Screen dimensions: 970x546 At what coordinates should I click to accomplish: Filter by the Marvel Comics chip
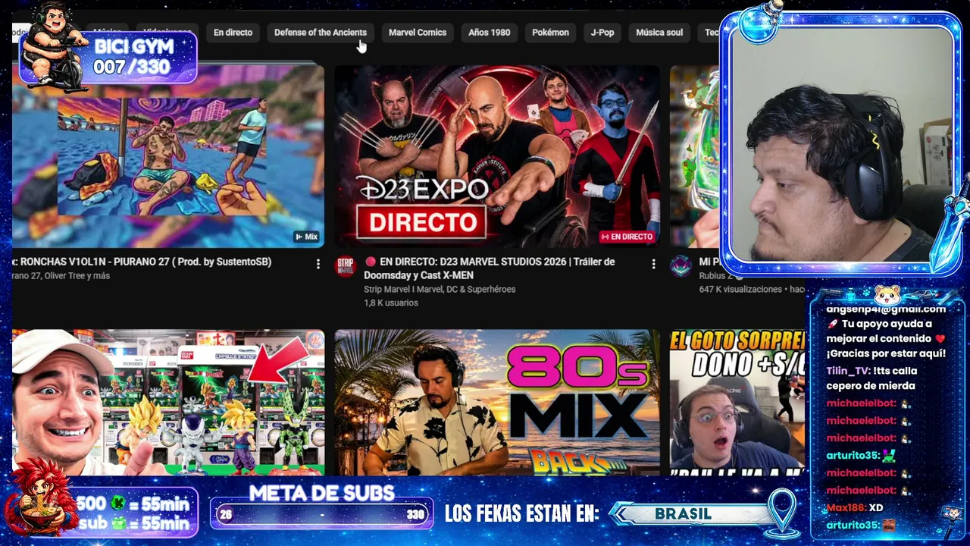pyautogui.click(x=418, y=33)
